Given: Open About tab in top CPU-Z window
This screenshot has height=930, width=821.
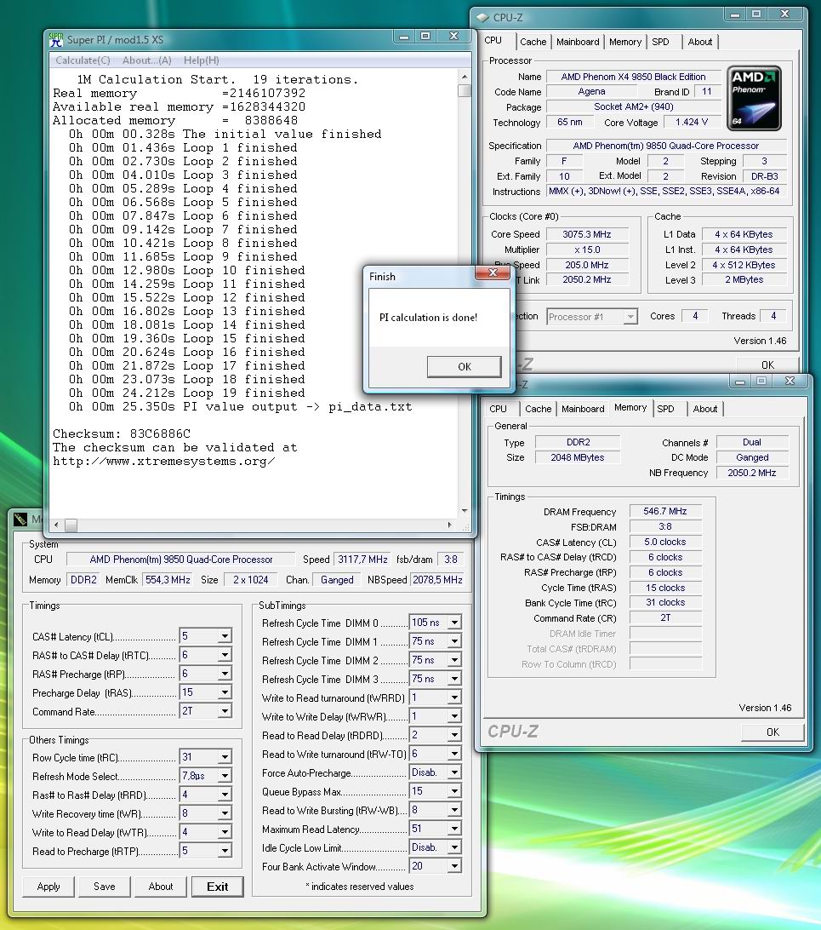Looking at the screenshot, I should point(699,42).
